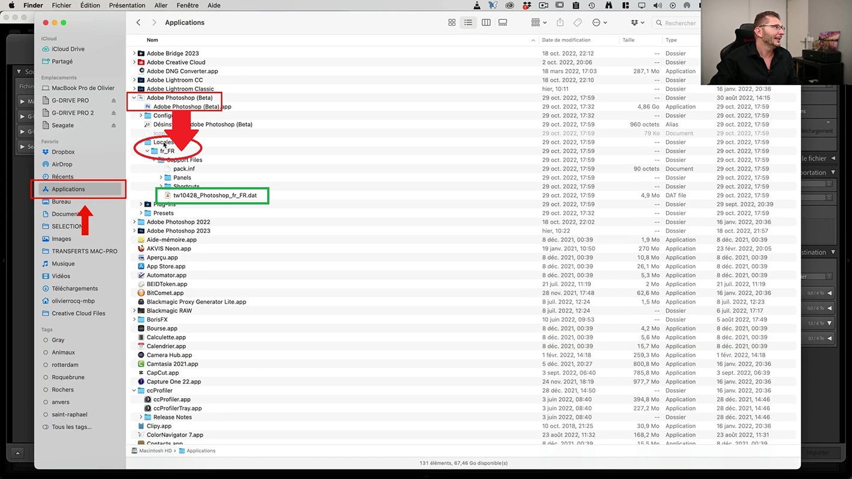
Task: Select the Capture One 22.app icon
Action: [141, 381]
